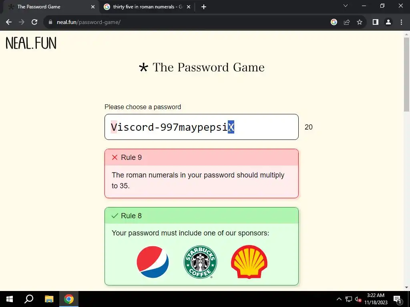Viewport: 410px width, 307px height.
Task: Click the NEAL.FUN logo
Action: coord(31,43)
